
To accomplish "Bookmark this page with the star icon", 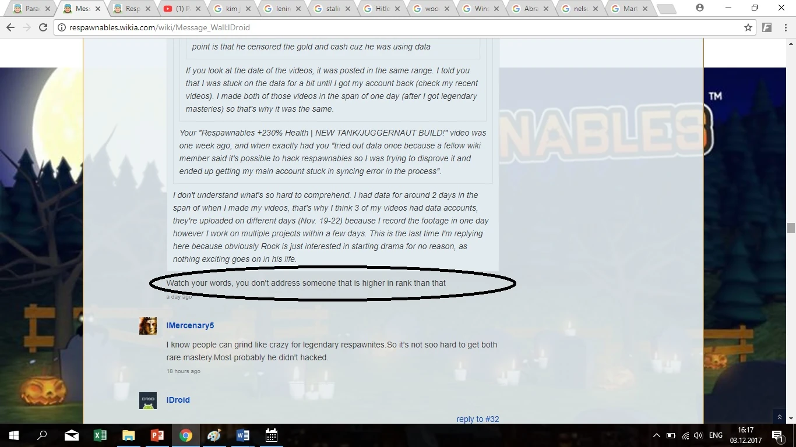I will tap(748, 27).
